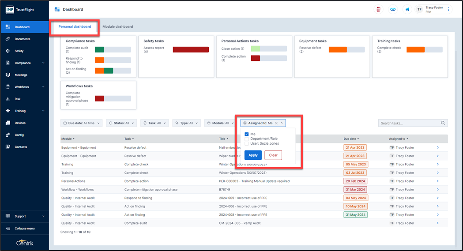Click the announcements megaphone icon
Screen dimensions: 463x251
(x=407, y=9)
